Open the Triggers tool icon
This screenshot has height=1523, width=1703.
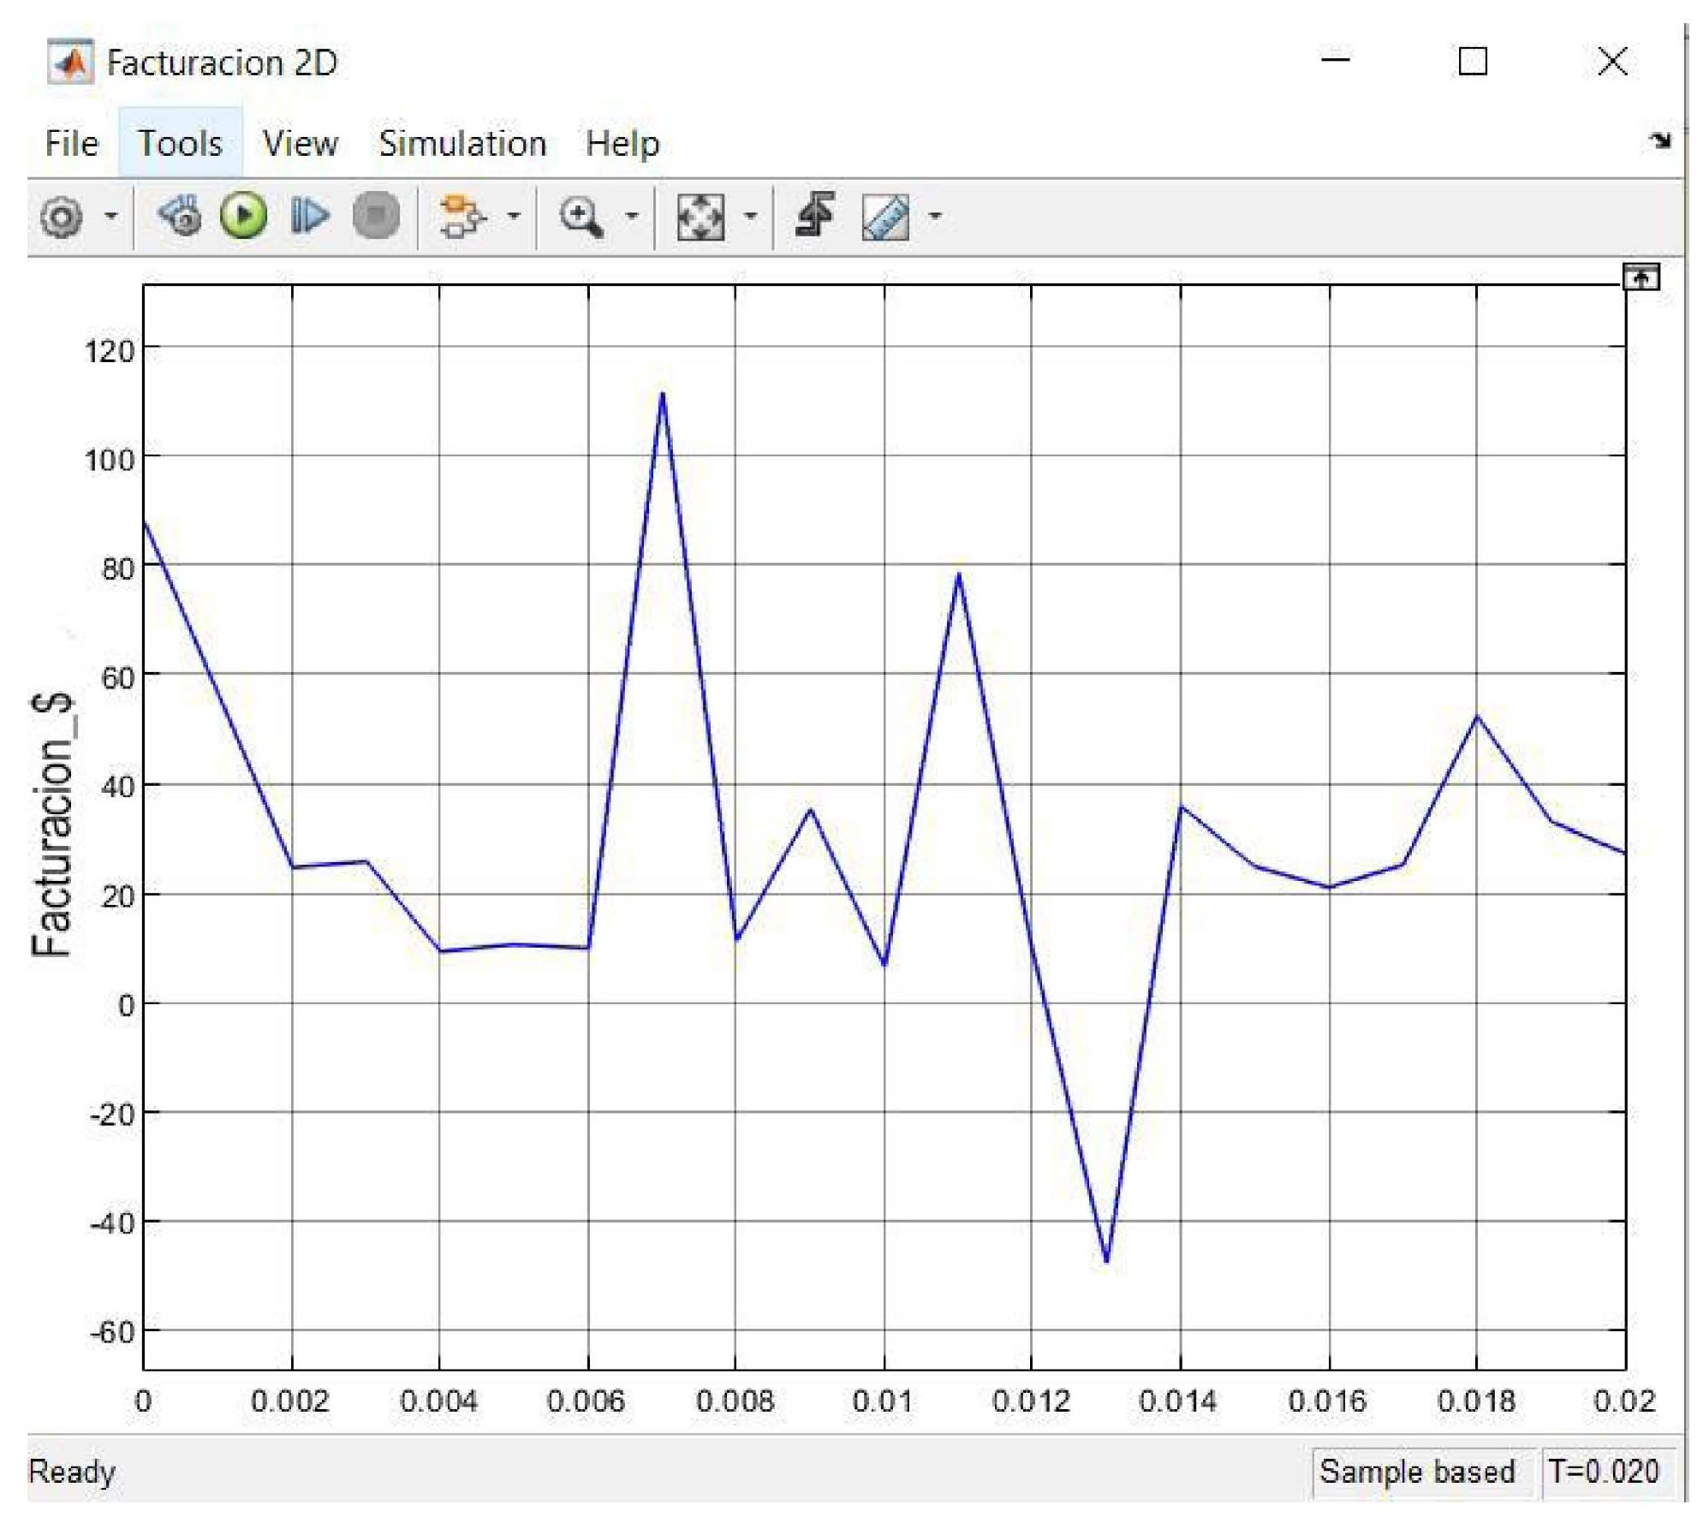(x=814, y=214)
